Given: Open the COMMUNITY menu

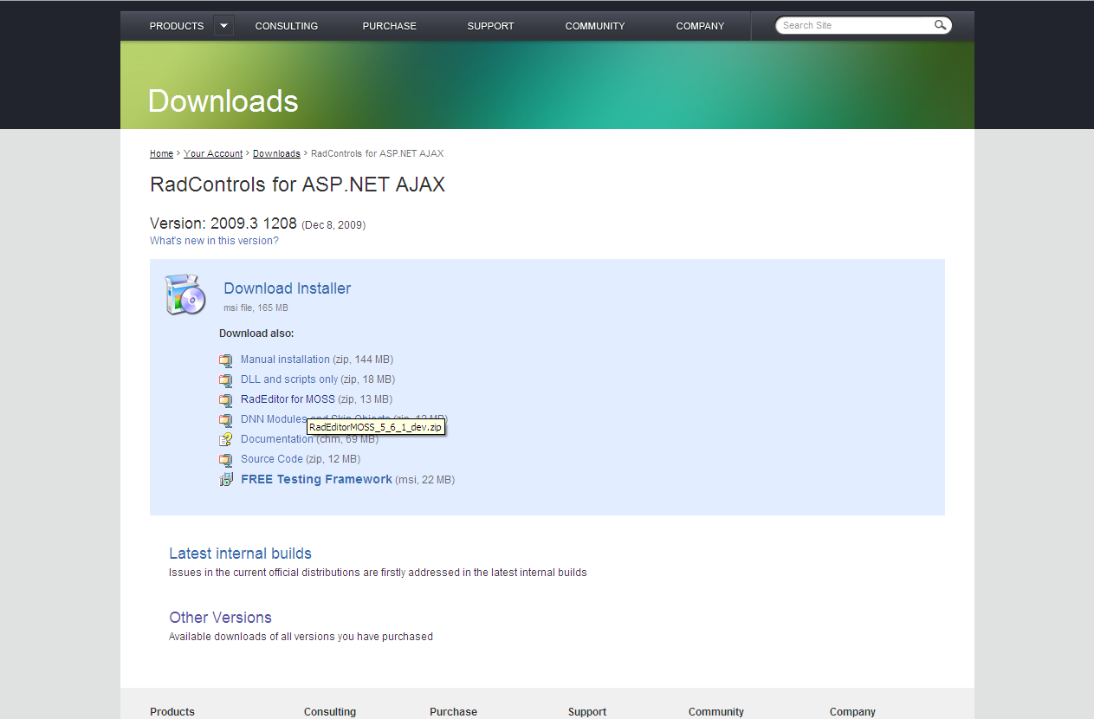Looking at the screenshot, I should (595, 26).
